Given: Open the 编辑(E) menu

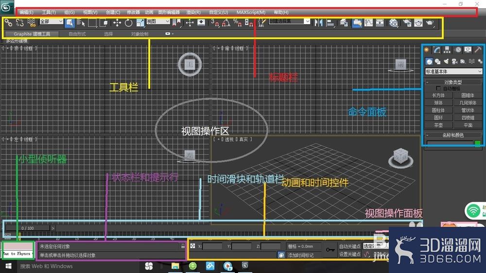Looking at the screenshot, I should [x=26, y=13].
